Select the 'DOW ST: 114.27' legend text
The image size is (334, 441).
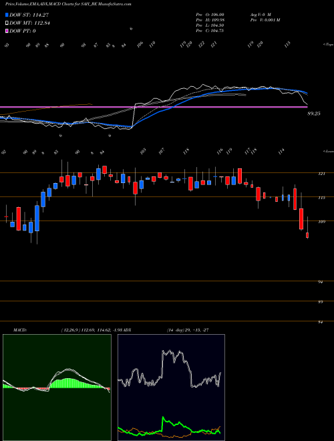coord(29,15)
